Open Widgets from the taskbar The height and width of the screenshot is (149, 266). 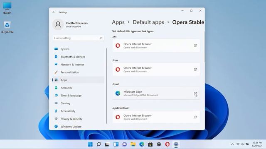pyautogui.click(x=116, y=144)
